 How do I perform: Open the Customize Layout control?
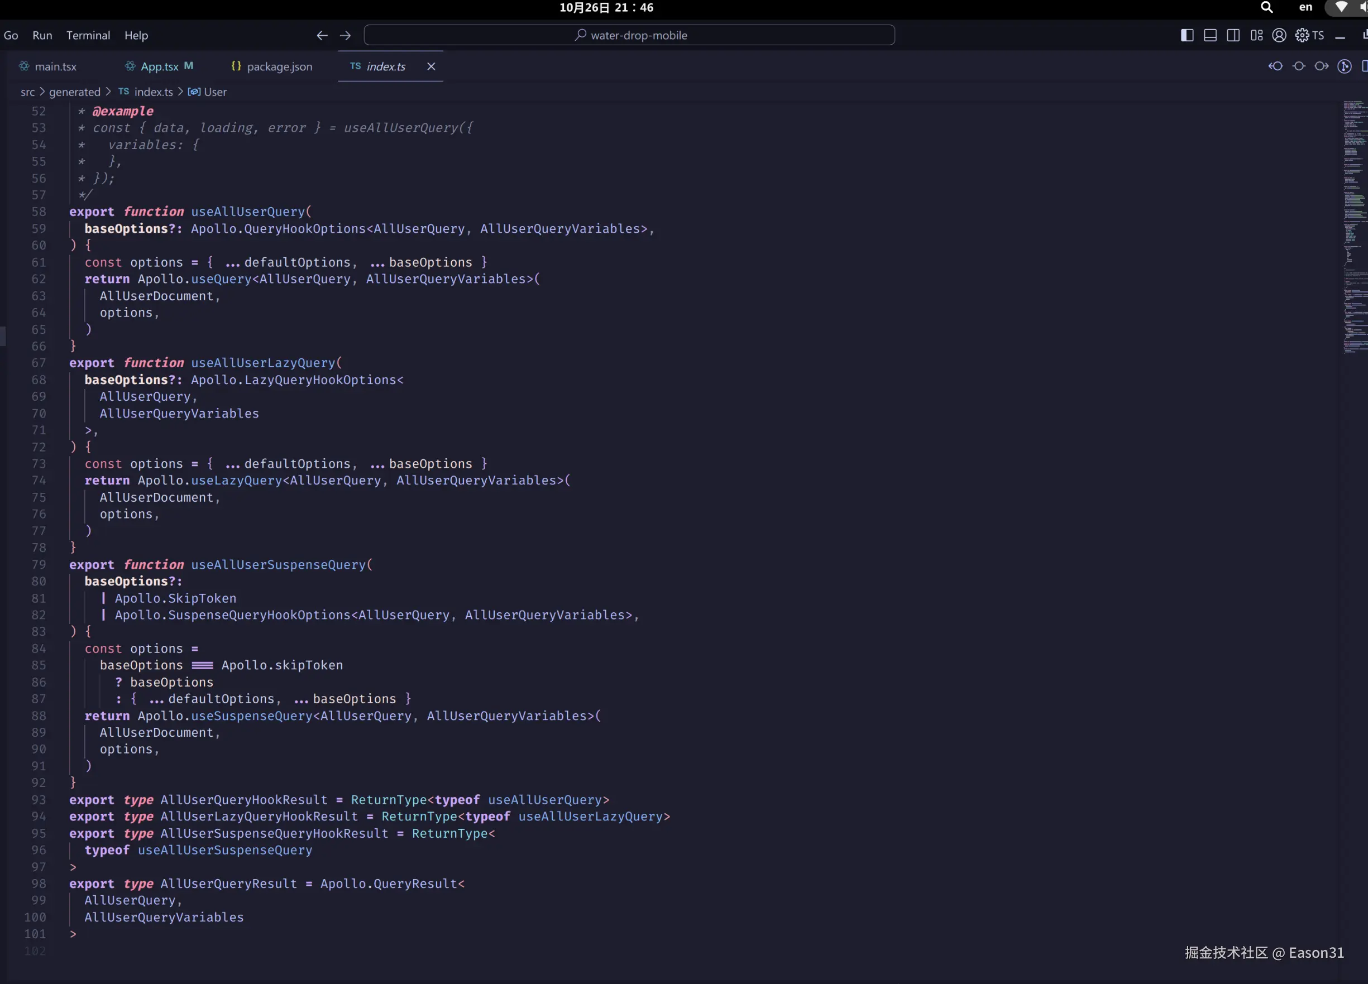1257,35
